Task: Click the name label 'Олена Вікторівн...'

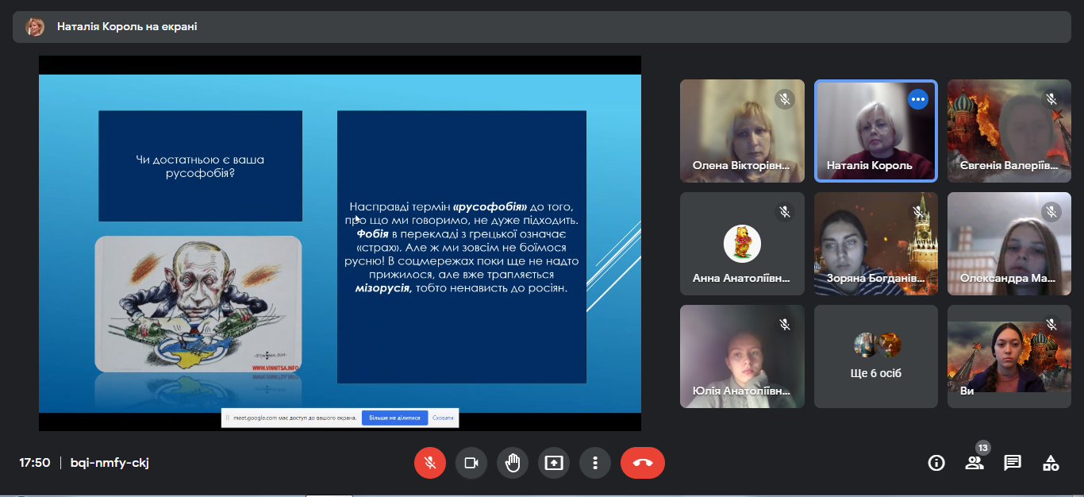Action: (742, 166)
